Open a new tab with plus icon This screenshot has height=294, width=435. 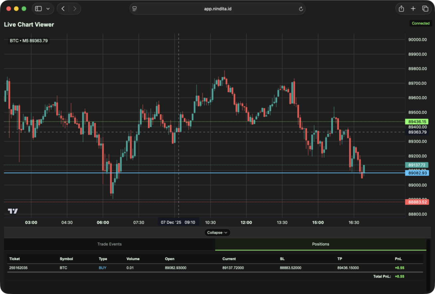pos(413,9)
